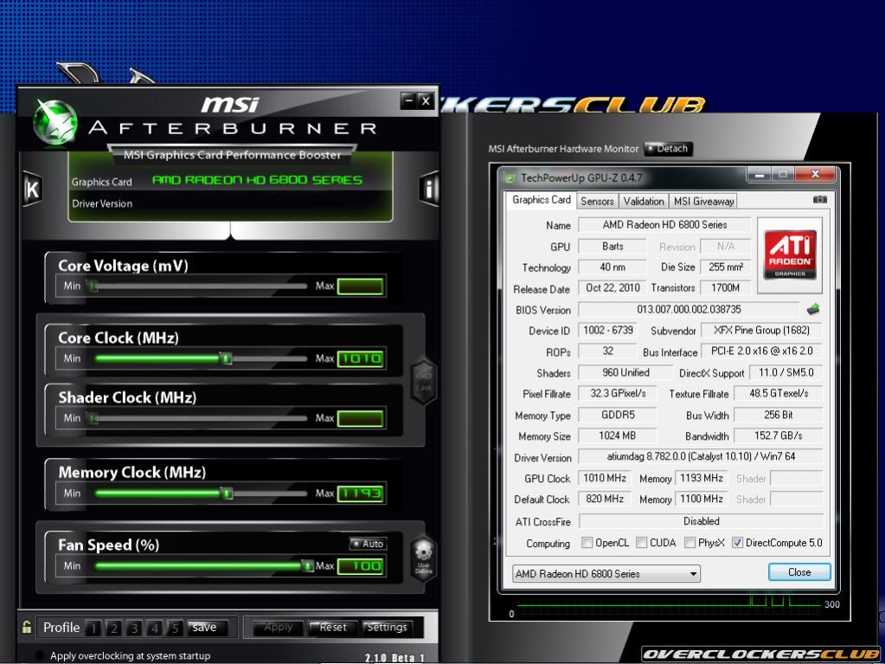Click the Memory Clock slider handle
The height and width of the screenshot is (664, 885).
point(227,493)
